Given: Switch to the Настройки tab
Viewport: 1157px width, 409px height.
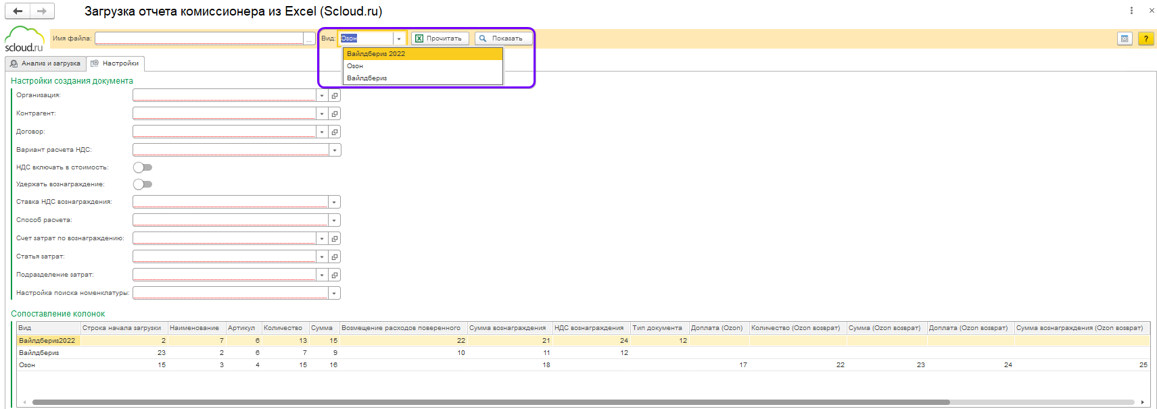Looking at the screenshot, I should point(115,63).
